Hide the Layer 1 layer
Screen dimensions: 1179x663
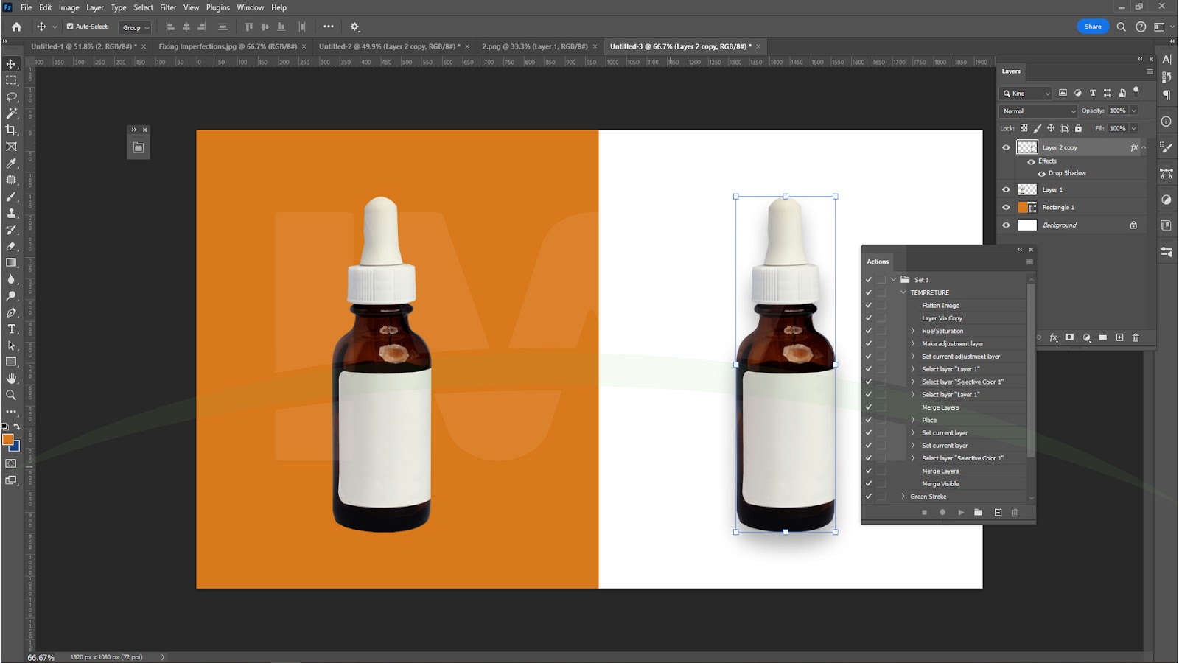(x=1006, y=189)
